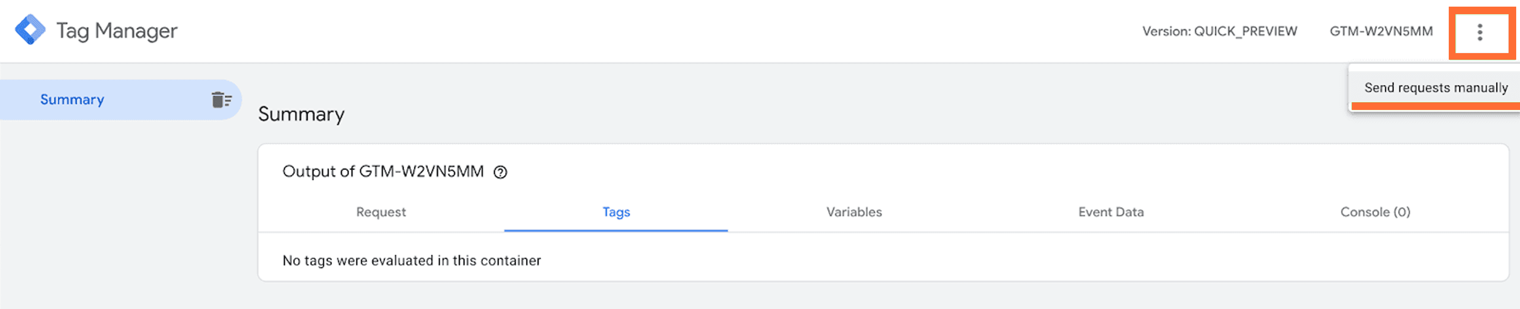Open the Variables tab

pyautogui.click(x=854, y=212)
